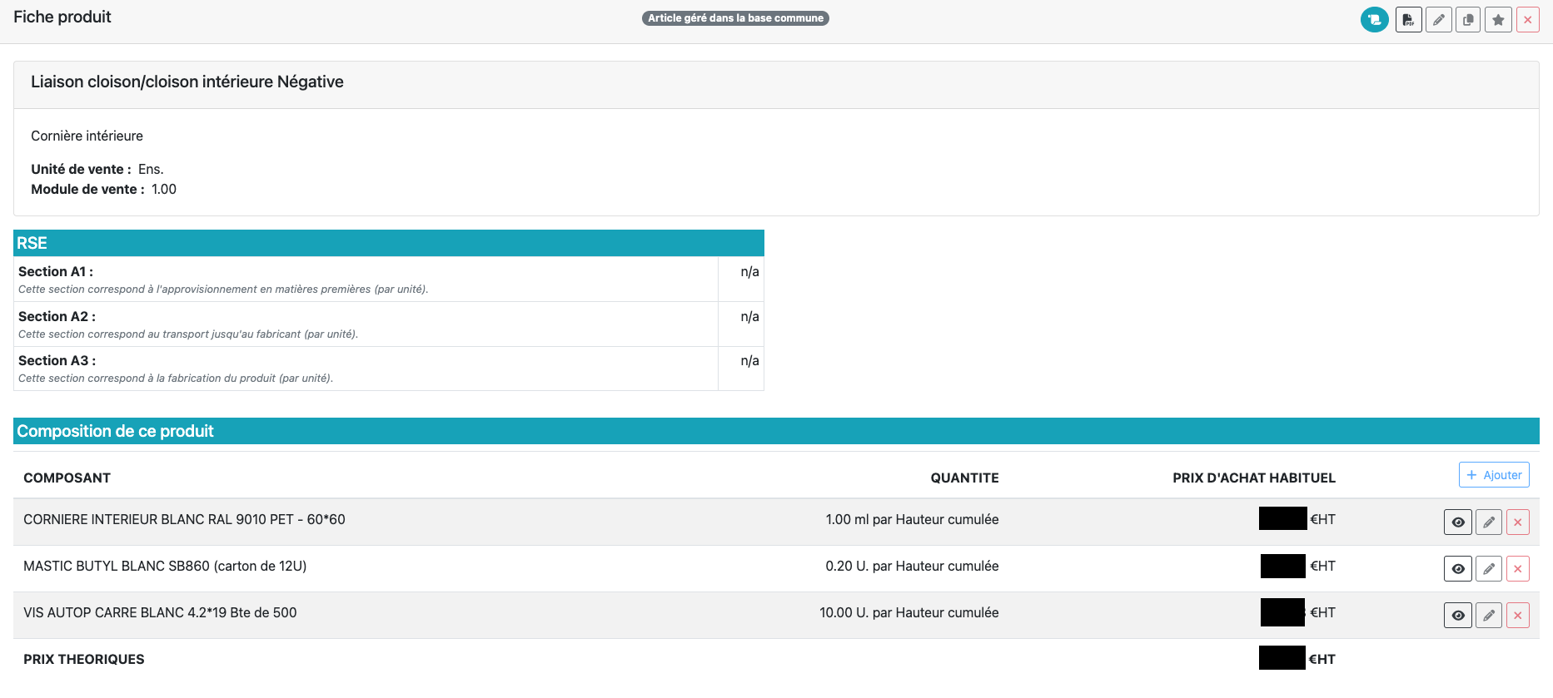Remove the VIS AUTOP CARRE BLANC component

click(1518, 616)
